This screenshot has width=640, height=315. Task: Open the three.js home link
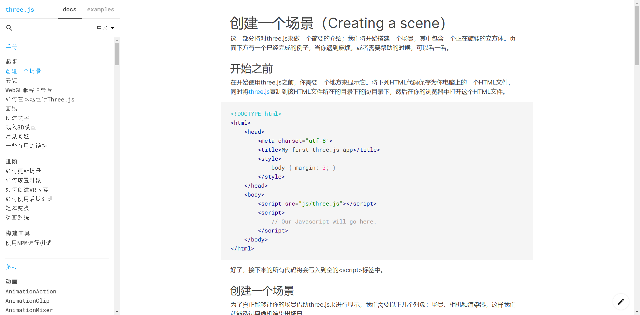coord(20,10)
